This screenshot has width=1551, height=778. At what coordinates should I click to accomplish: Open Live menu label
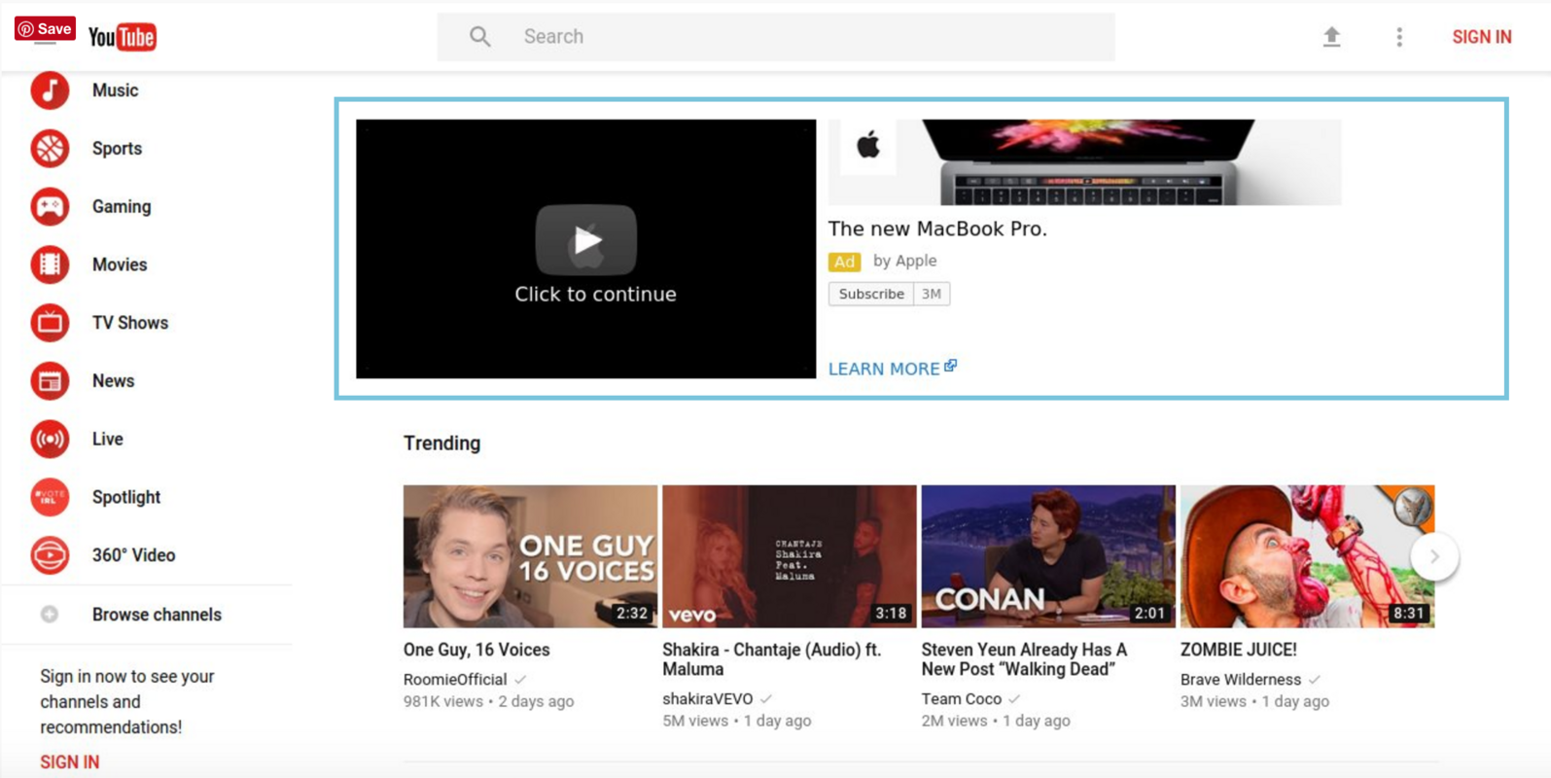(107, 439)
